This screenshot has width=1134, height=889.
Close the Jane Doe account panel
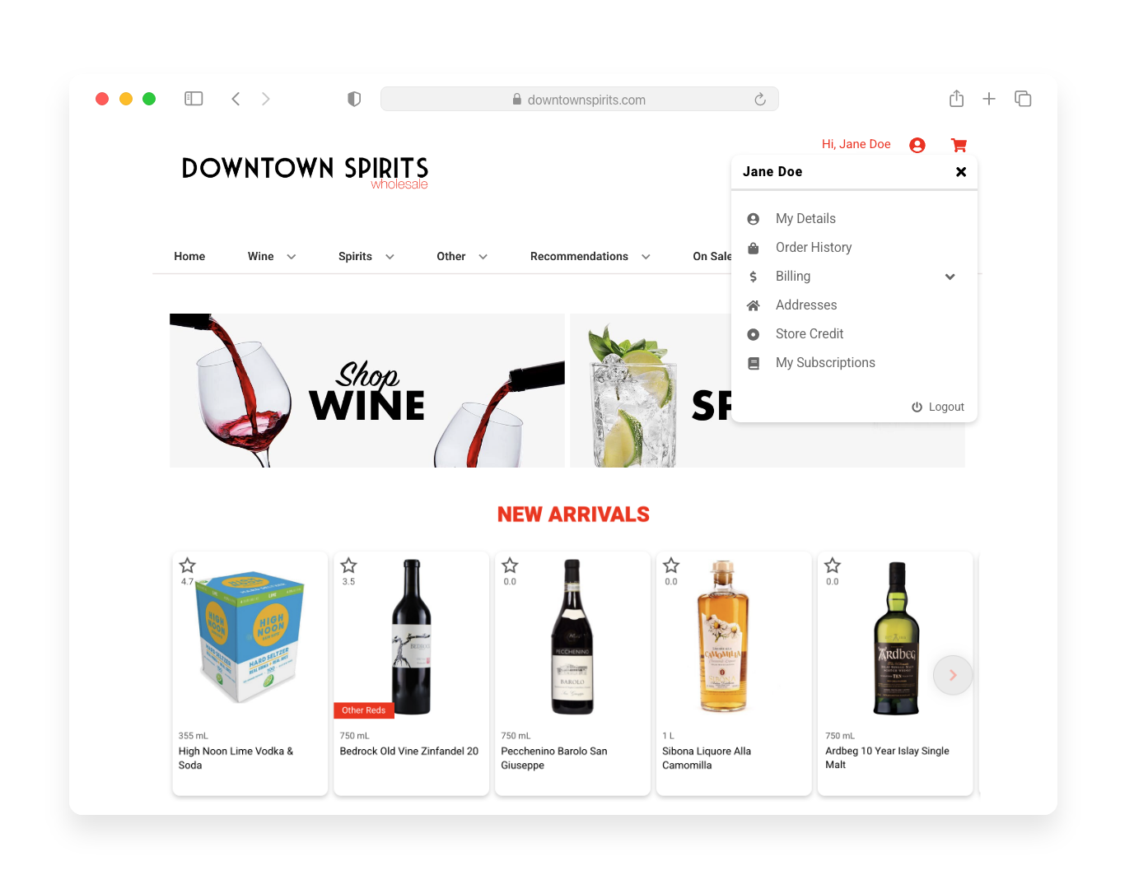click(x=960, y=172)
